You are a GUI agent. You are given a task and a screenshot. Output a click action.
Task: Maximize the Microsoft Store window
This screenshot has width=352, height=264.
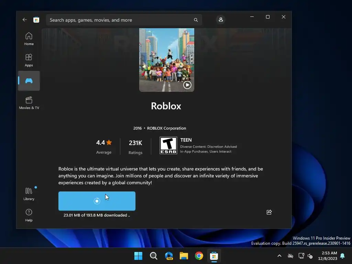(x=267, y=17)
